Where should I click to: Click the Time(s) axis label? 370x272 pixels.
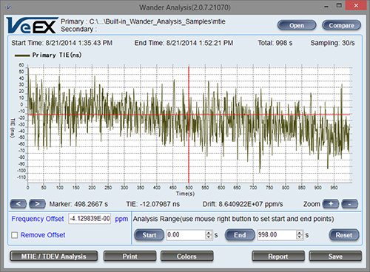coord(185,194)
